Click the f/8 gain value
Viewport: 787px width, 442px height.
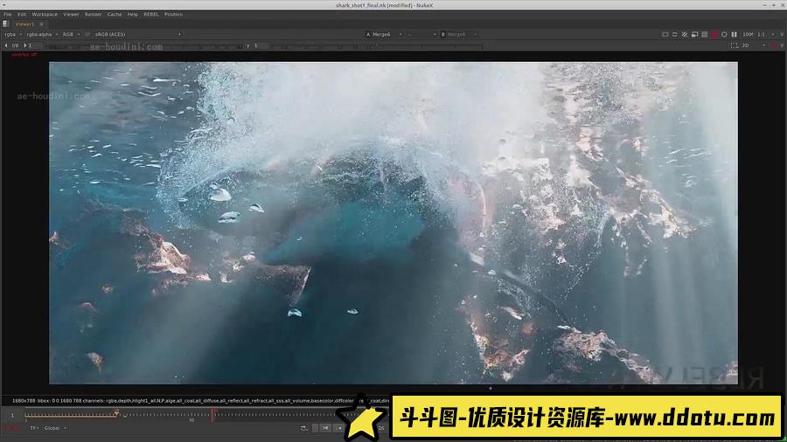pyautogui.click(x=15, y=45)
